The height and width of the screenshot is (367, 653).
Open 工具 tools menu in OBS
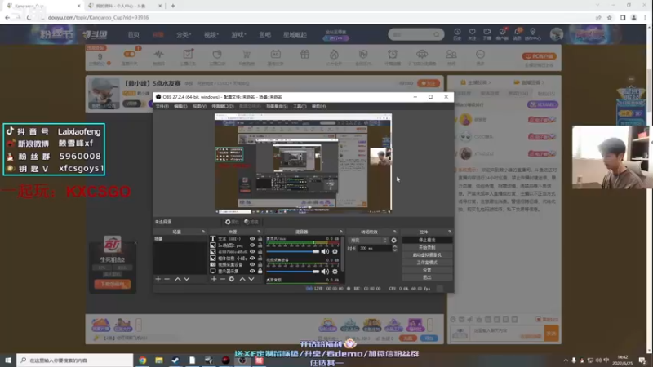click(x=300, y=107)
